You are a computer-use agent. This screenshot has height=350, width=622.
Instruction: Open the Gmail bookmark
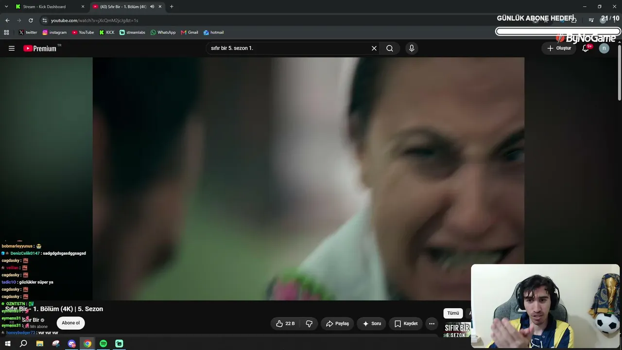(x=190, y=33)
